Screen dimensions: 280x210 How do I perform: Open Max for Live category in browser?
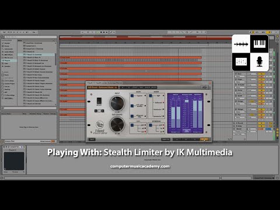(x=9, y=58)
